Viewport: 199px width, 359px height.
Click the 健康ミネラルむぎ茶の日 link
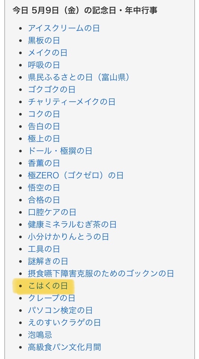point(72,224)
